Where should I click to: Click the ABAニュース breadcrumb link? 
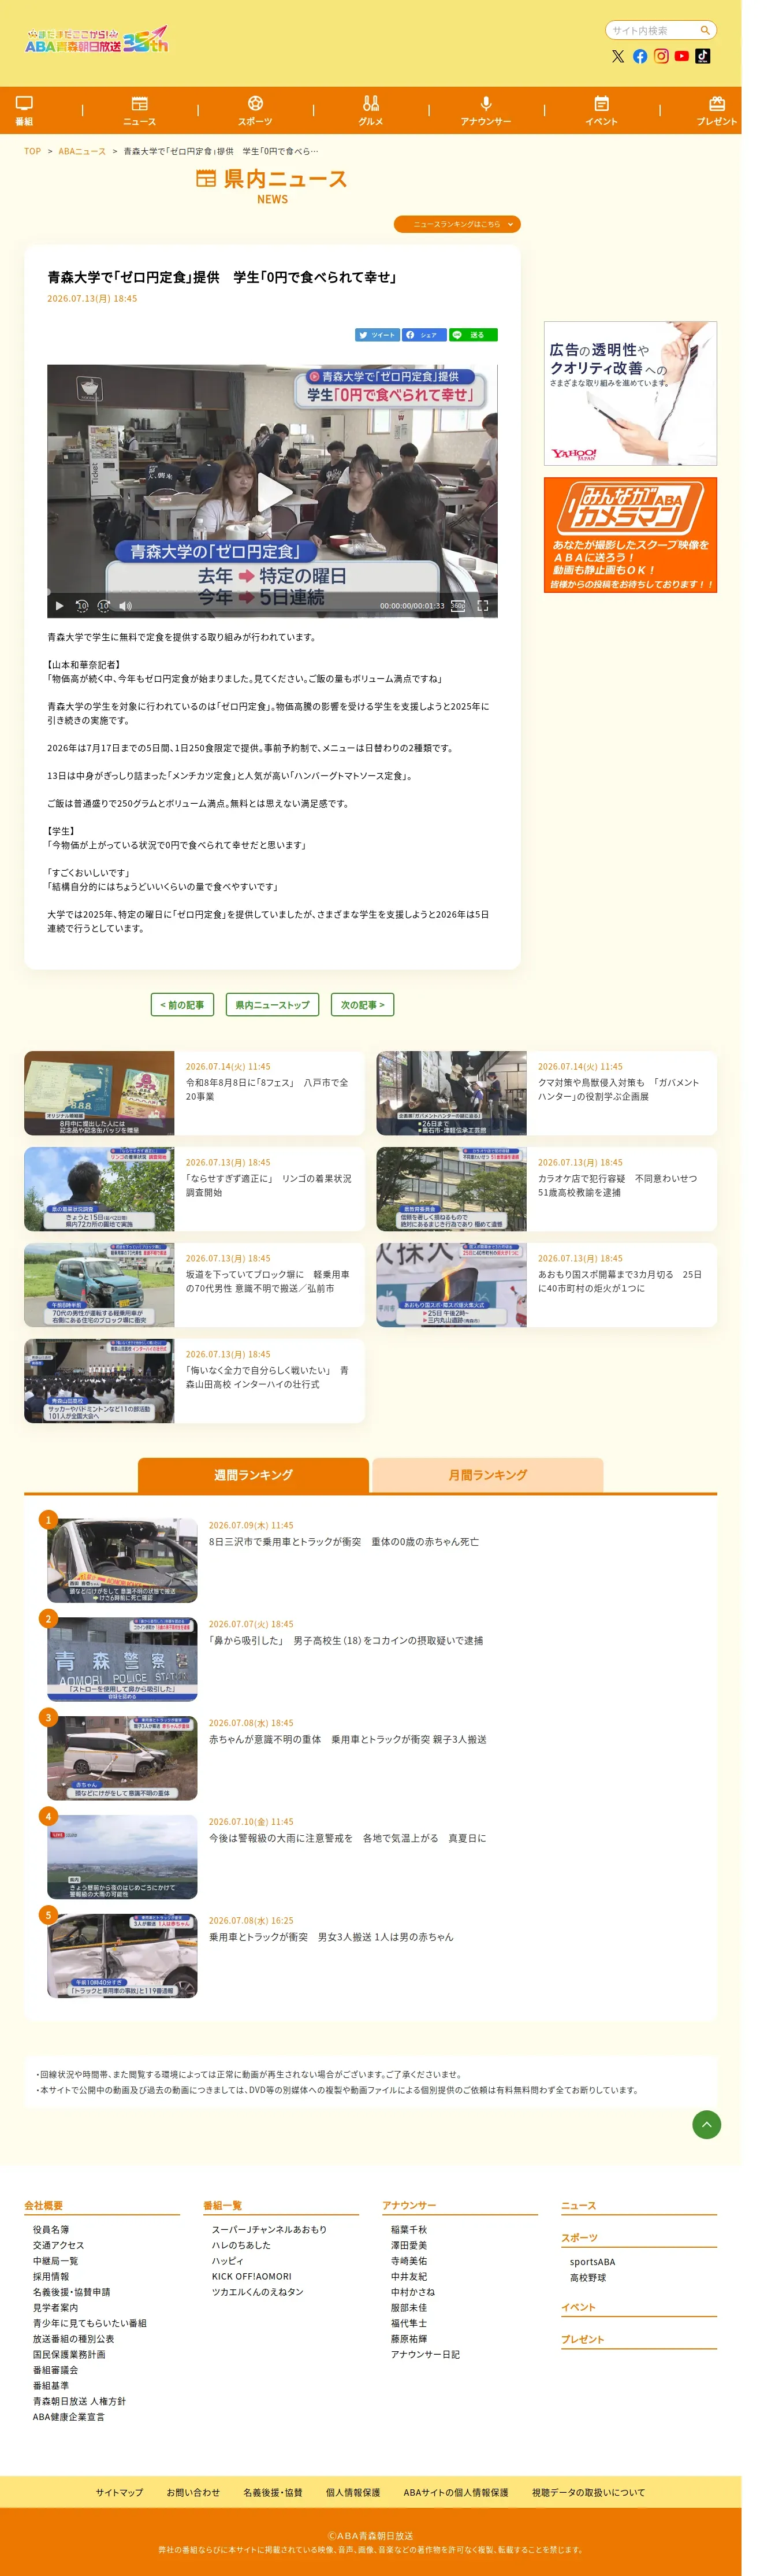[82, 152]
